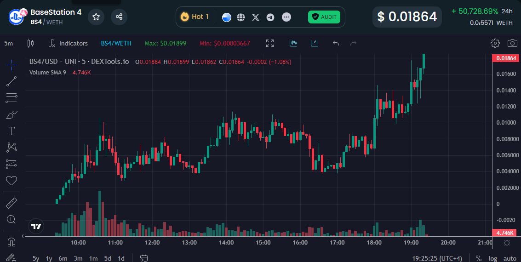Open the Indicators menu
This screenshot has height=262, width=521.
coord(68,43)
